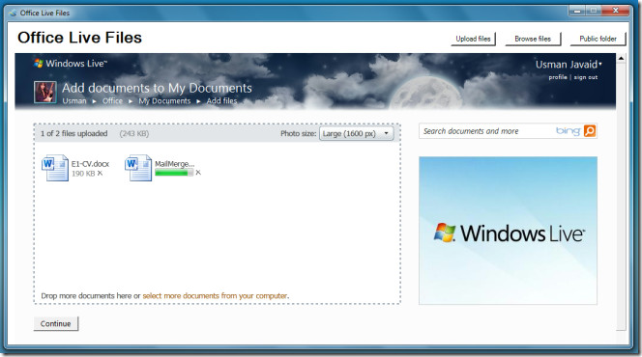
Task: Click the E1-CV.docx Word document icon
Action: click(x=55, y=168)
